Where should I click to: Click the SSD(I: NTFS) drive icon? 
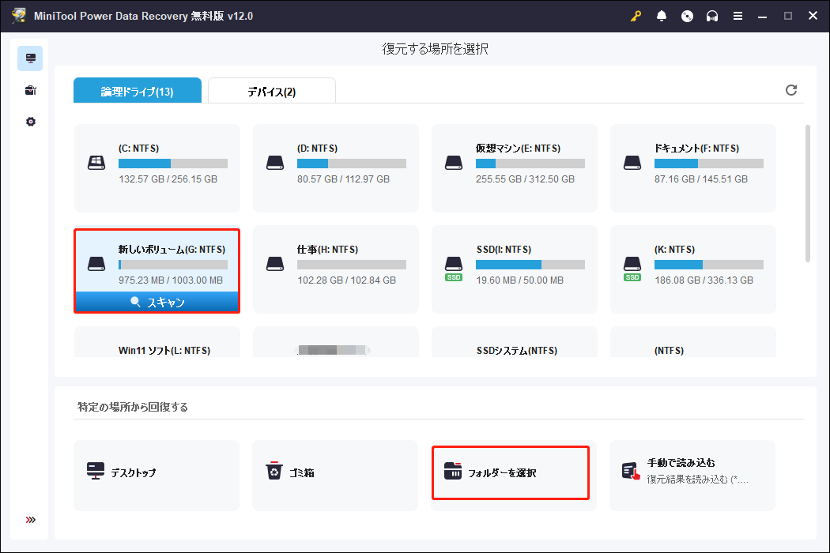point(454,269)
